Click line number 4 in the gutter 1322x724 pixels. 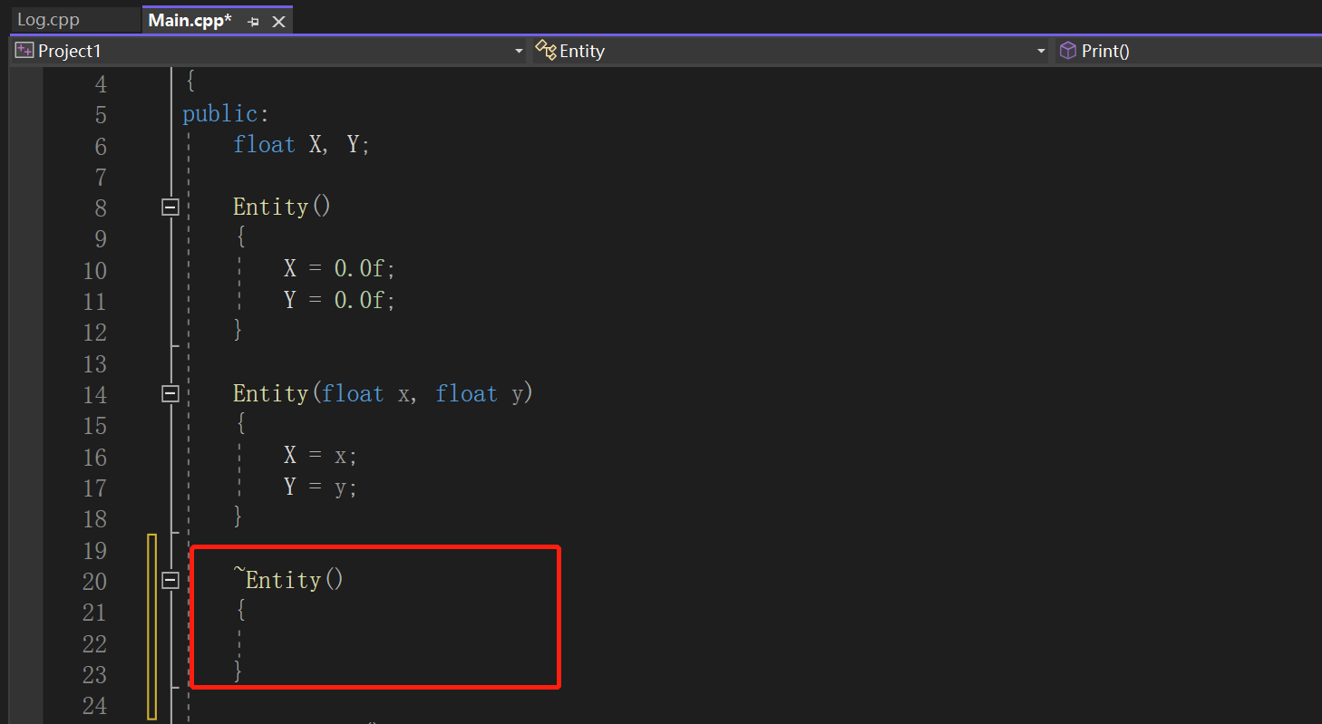[x=101, y=83]
